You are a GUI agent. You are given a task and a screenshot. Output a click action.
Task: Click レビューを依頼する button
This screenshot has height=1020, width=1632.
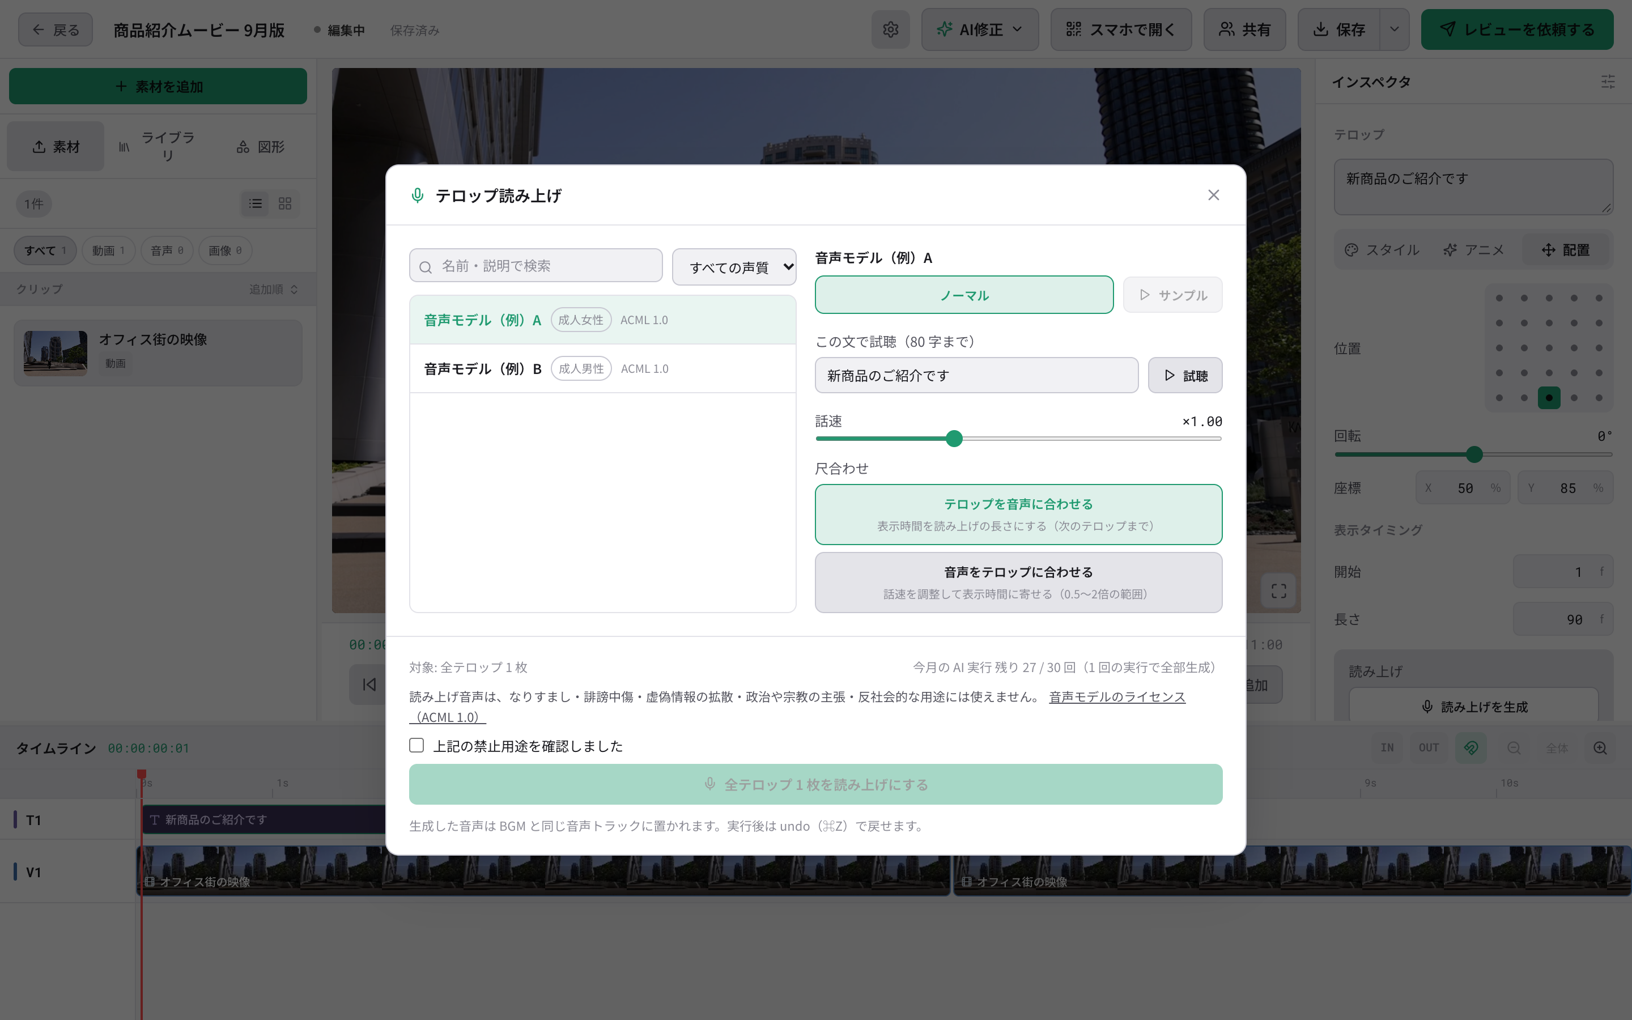coord(1516,29)
